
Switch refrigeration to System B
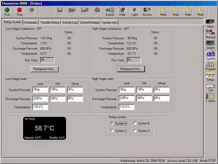click(135, 123)
